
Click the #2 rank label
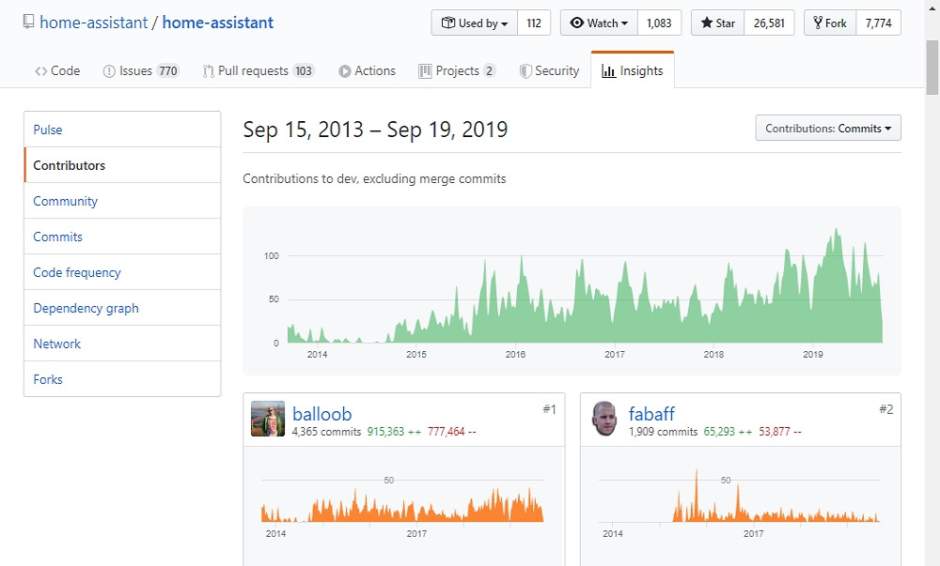[886, 409]
